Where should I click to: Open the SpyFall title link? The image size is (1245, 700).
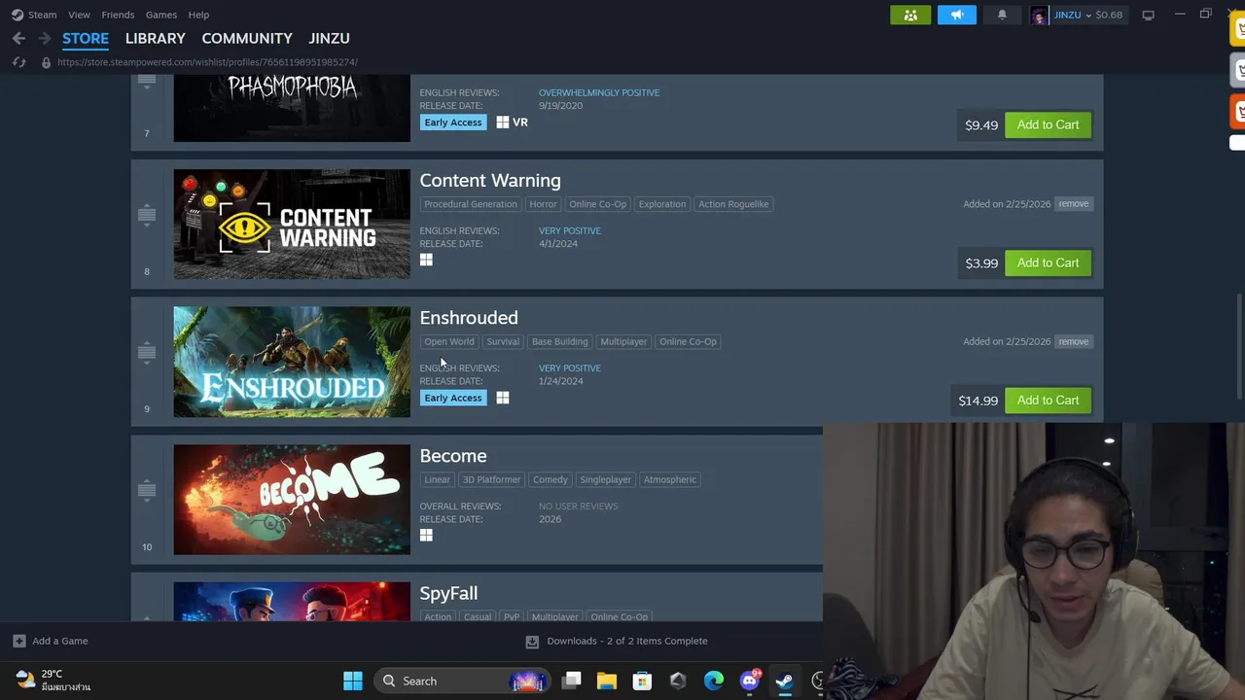pos(448,593)
